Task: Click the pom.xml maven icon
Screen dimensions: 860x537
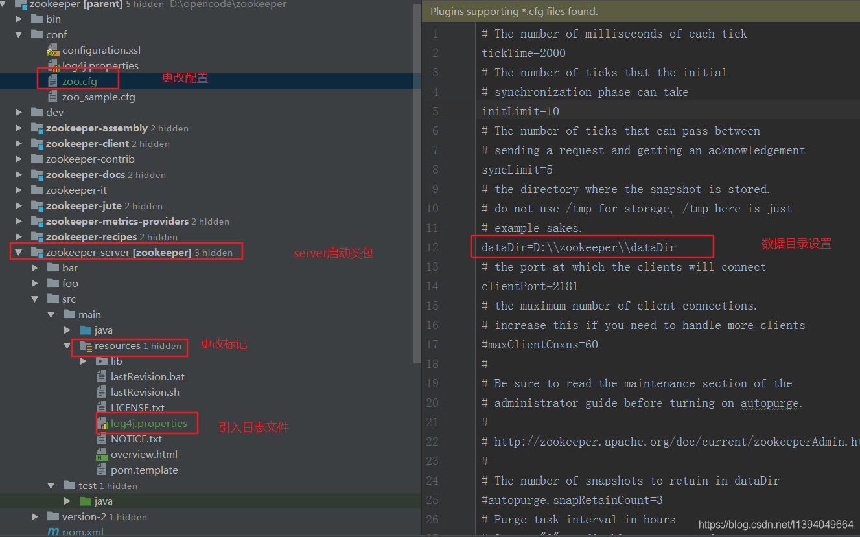Action: tap(53, 532)
